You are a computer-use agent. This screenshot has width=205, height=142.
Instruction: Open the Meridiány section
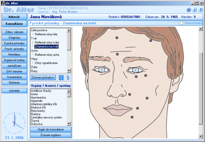pyautogui.click(x=14, y=55)
